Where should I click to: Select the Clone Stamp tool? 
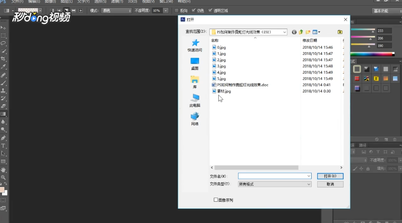4,90
